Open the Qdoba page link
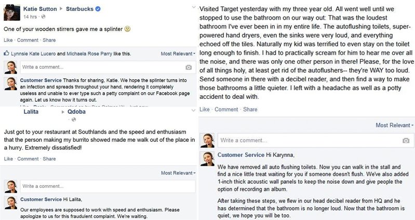Image resolution: width=415 pixels, height=220 pixels. [x=76, y=111]
